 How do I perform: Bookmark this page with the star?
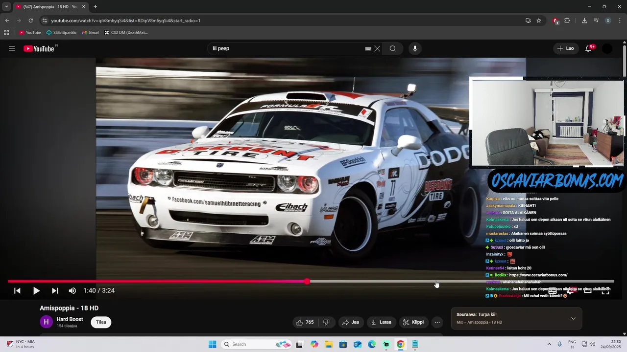pyautogui.click(x=539, y=21)
